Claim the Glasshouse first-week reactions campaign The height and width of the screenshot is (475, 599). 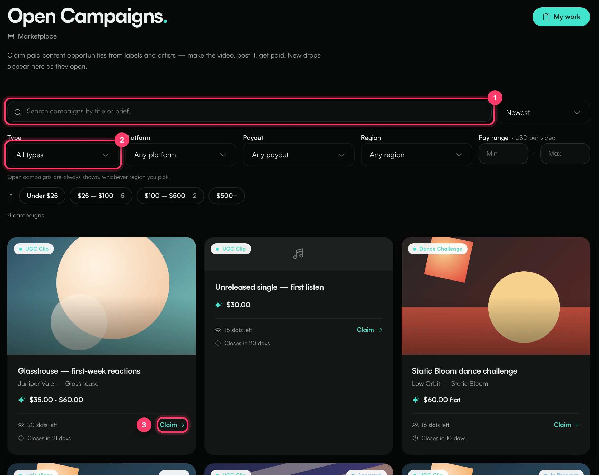[172, 425]
